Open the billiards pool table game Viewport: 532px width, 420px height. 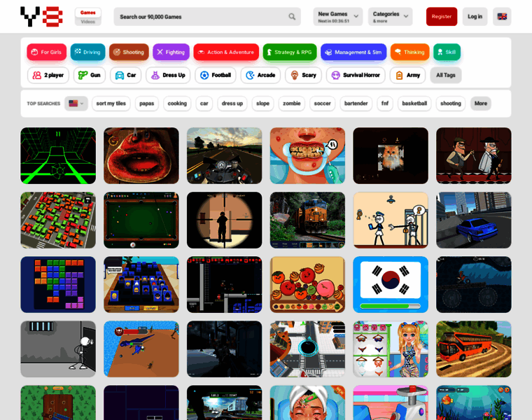point(141,220)
